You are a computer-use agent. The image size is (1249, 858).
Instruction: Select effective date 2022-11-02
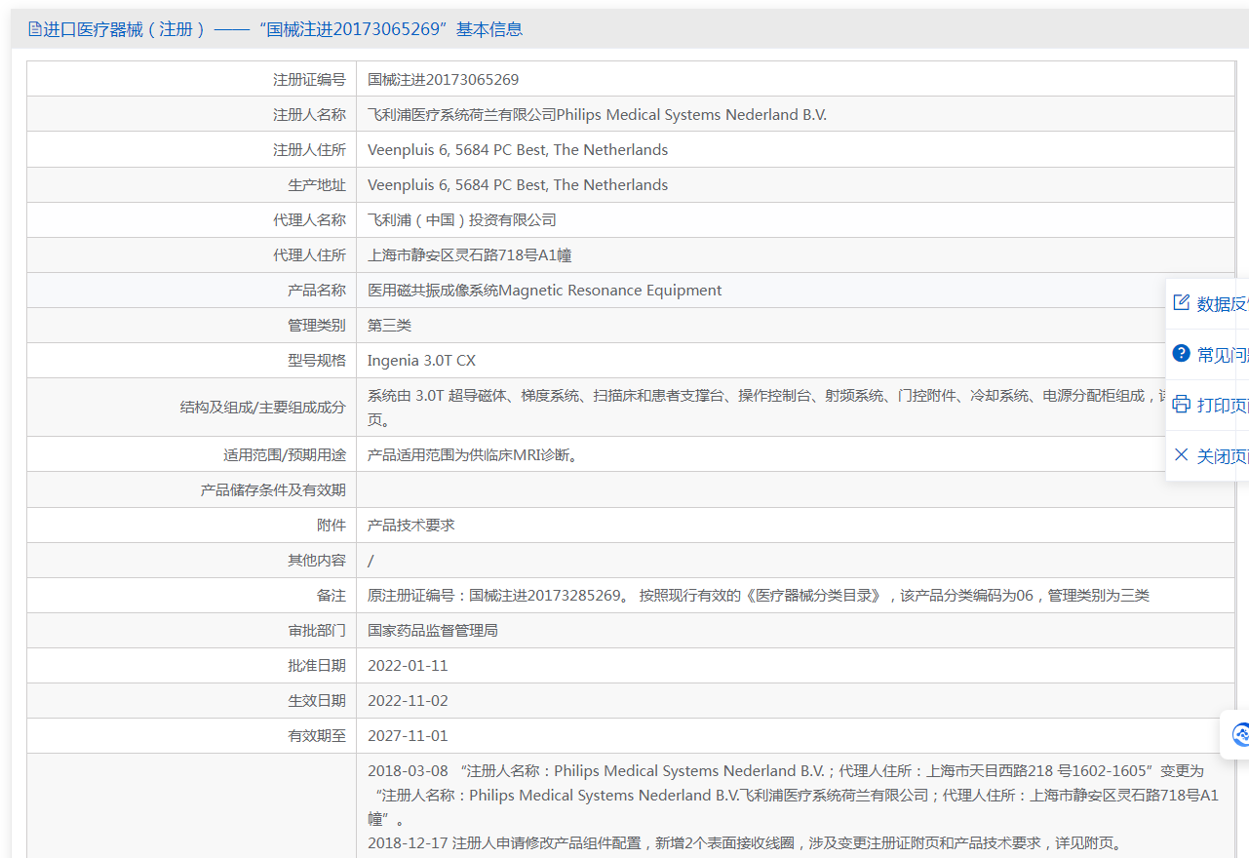[408, 700]
